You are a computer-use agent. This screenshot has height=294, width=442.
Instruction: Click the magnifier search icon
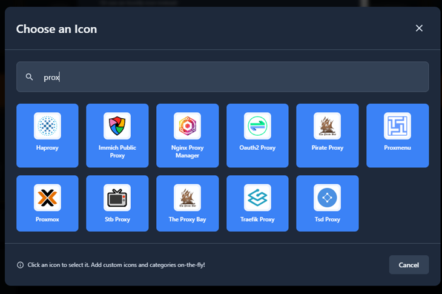[29, 77]
